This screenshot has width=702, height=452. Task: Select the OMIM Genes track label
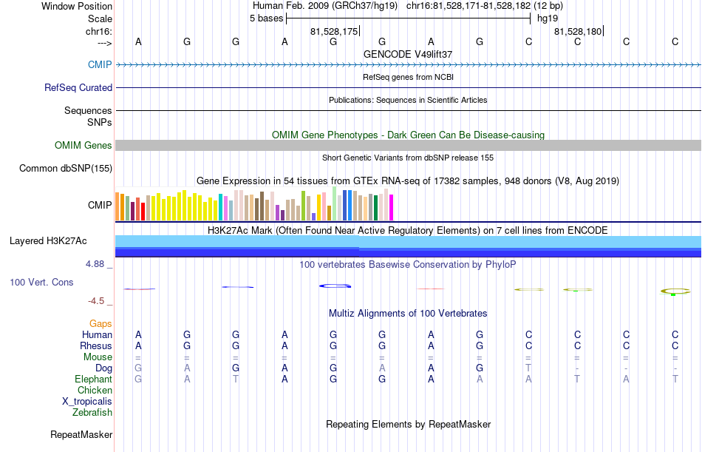84,145
